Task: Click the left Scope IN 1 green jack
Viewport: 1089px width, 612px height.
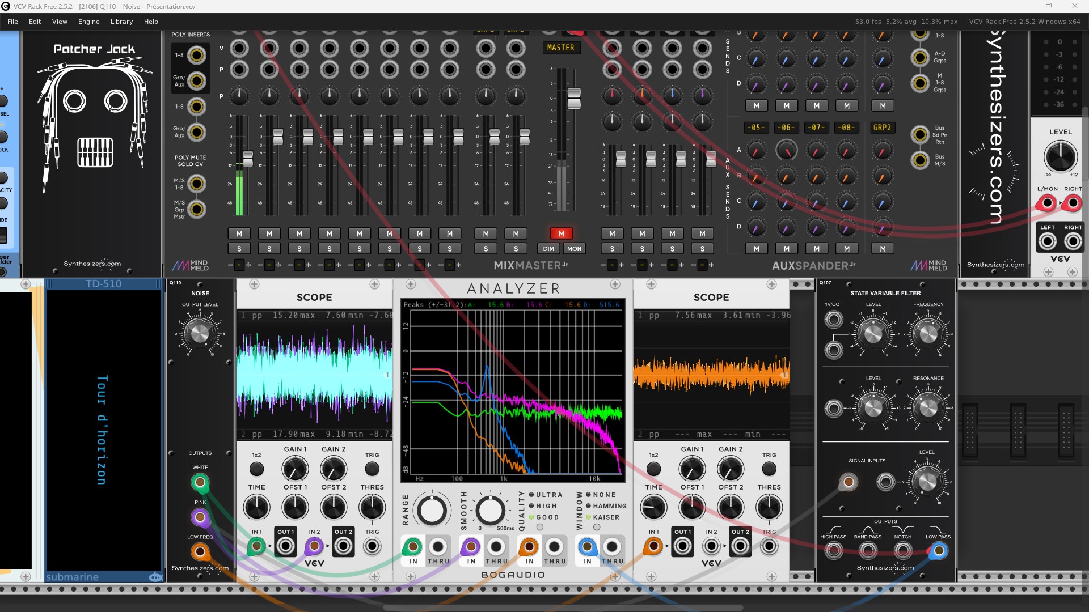Action: 256,546
